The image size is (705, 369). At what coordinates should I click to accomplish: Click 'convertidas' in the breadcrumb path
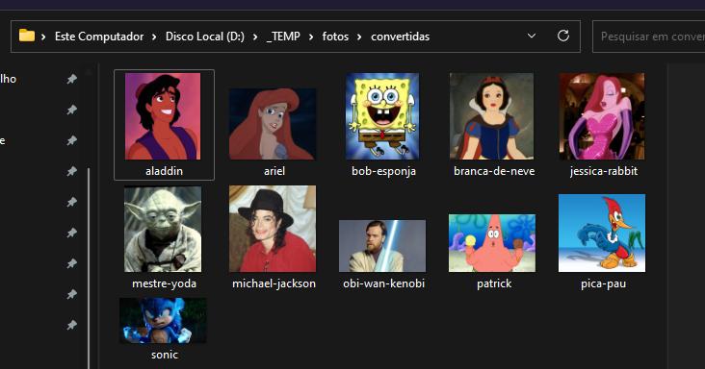point(400,37)
